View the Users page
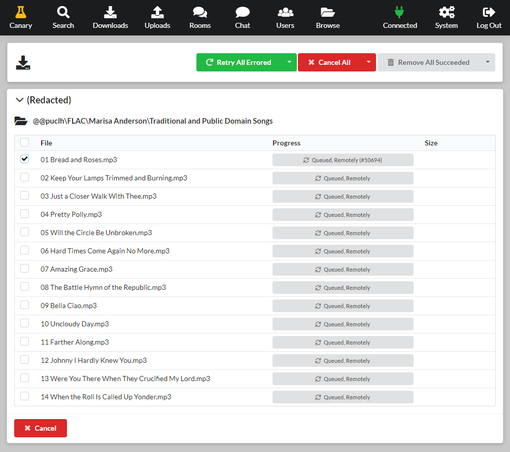The image size is (510, 452). click(x=285, y=17)
